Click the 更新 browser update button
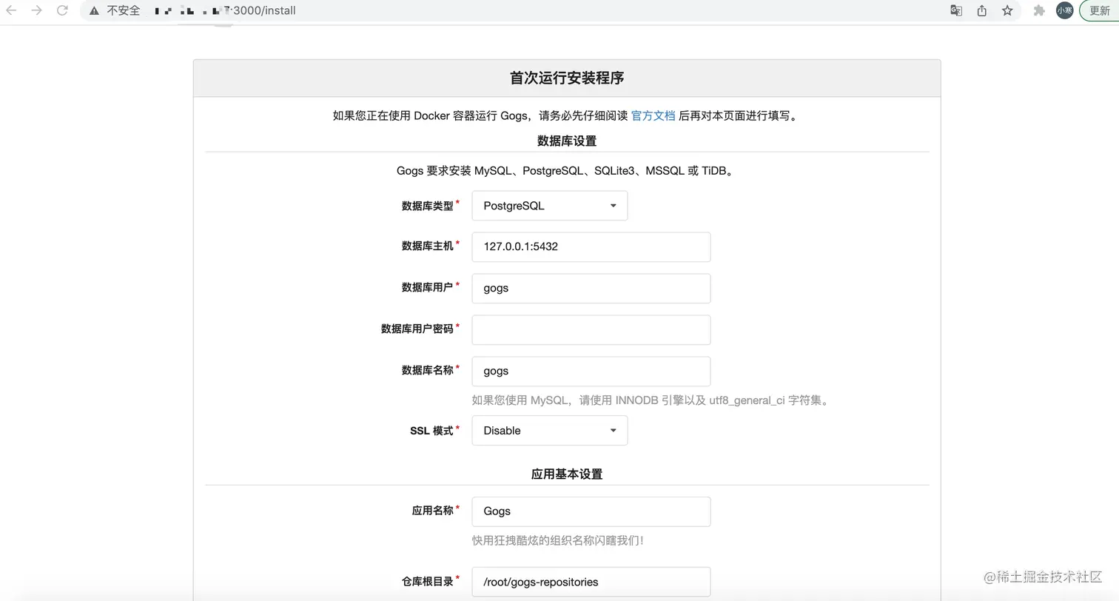 tap(1100, 10)
